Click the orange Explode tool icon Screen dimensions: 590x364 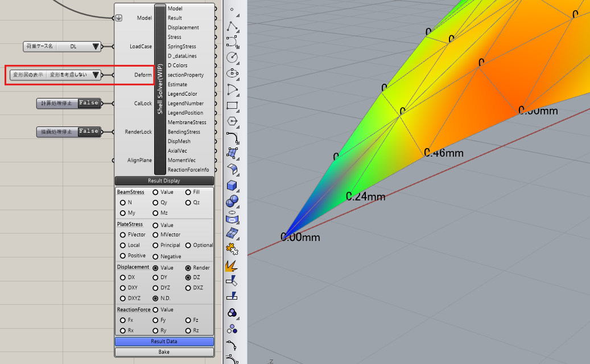pyautogui.click(x=232, y=265)
